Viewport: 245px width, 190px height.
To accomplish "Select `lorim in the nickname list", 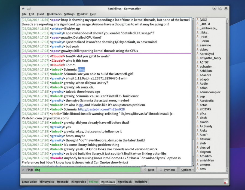I will pyautogui.click(x=204, y=41).
